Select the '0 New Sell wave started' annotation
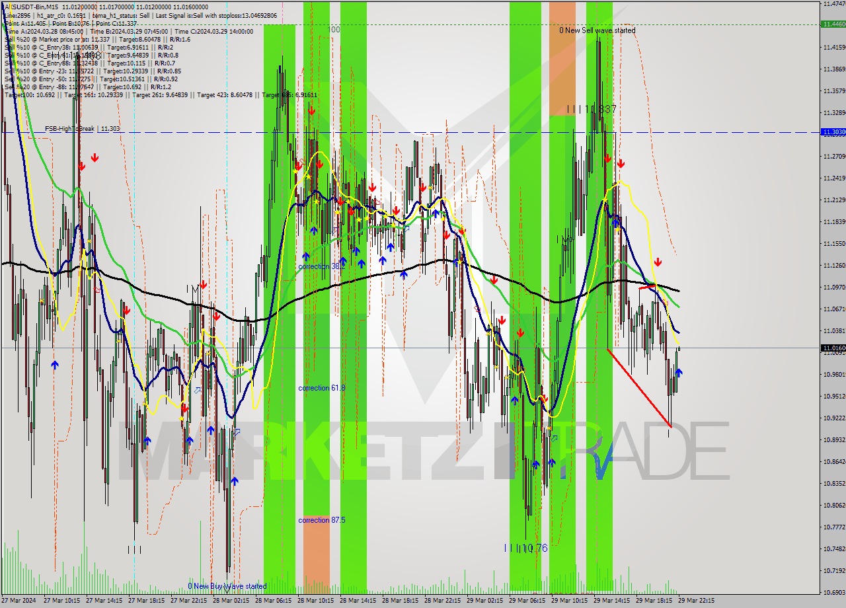The height and width of the screenshot is (608, 846). 597,30
